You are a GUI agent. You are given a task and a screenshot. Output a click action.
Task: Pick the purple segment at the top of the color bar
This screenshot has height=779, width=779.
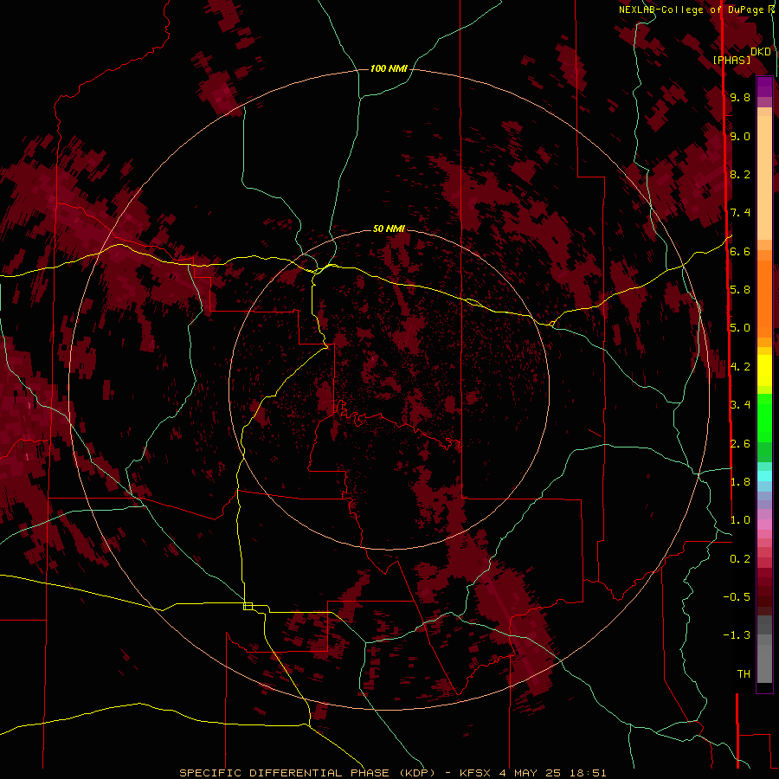click(x=764, y=87)
